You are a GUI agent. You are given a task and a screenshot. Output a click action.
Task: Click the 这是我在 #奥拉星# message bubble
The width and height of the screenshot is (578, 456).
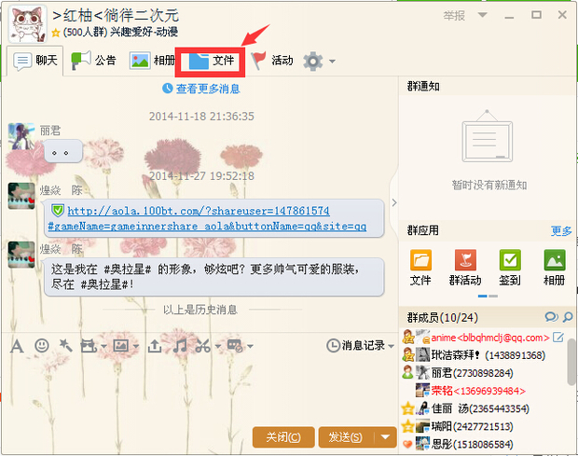coord(213,276)
